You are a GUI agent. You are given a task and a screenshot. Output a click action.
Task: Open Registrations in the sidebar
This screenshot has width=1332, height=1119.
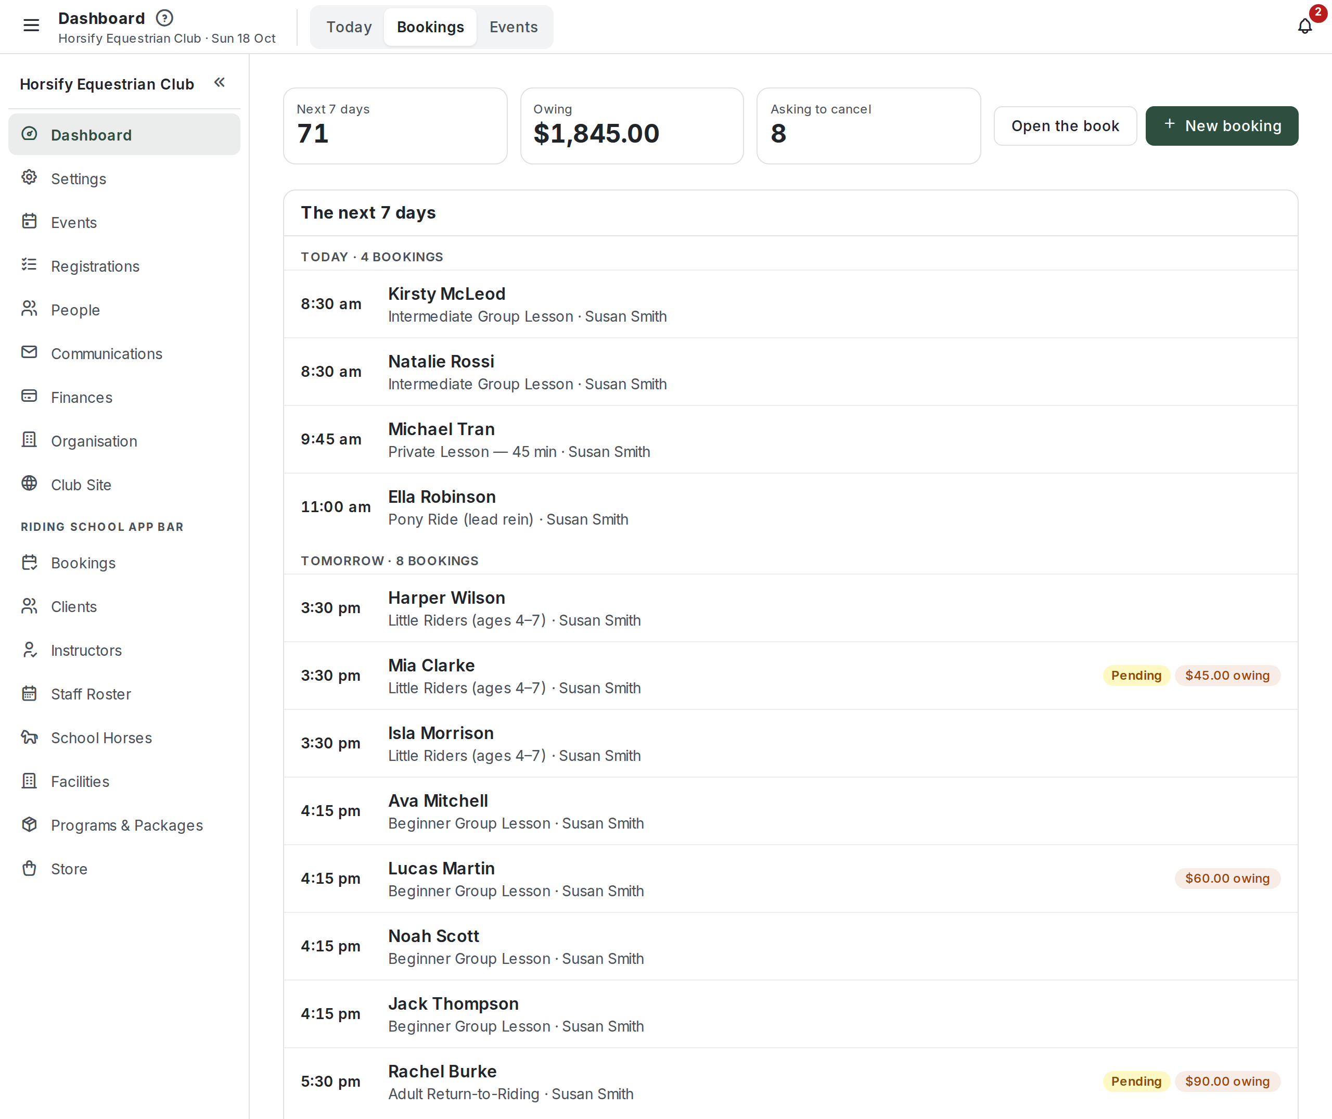pos(124,266)
